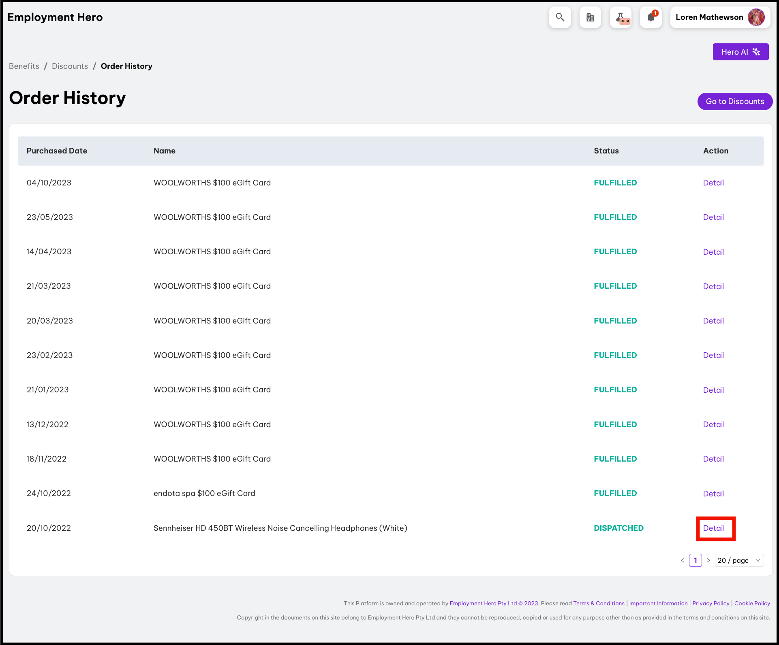
Task: Click the Purchased Date column header
Action: pyautogui.click(x=57, y=151)
